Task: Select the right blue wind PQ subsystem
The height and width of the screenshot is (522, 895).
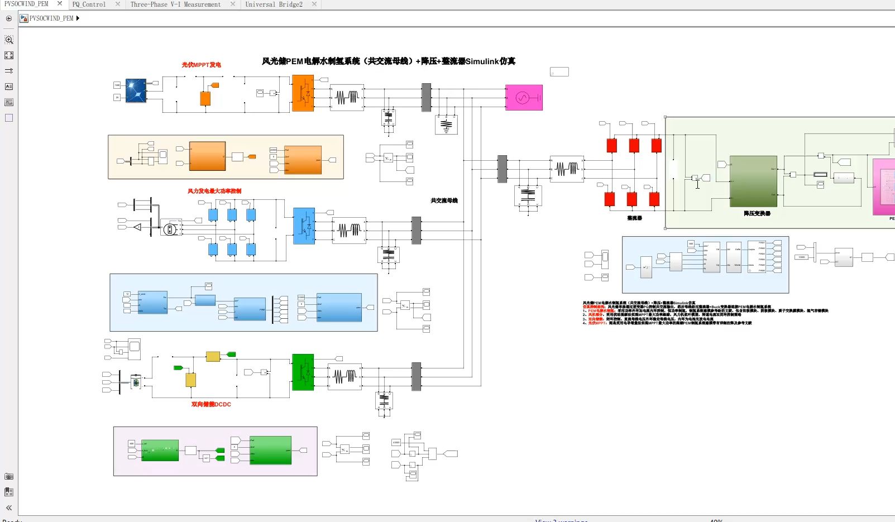Action: [339, 308]
